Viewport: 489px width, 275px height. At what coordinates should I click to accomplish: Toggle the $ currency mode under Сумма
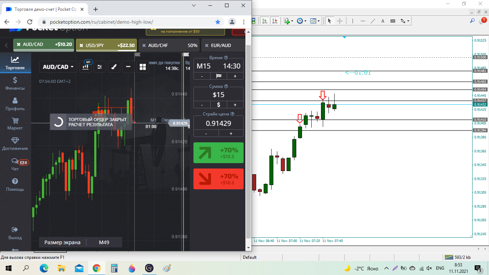click(x=219, y=105)
